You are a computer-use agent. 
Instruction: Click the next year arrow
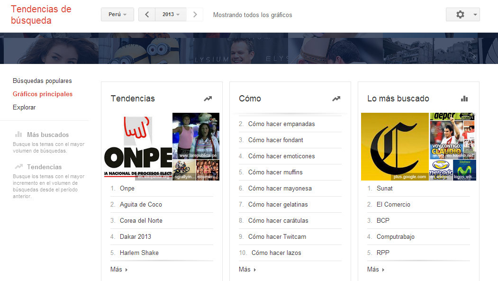tap(195, 14)
